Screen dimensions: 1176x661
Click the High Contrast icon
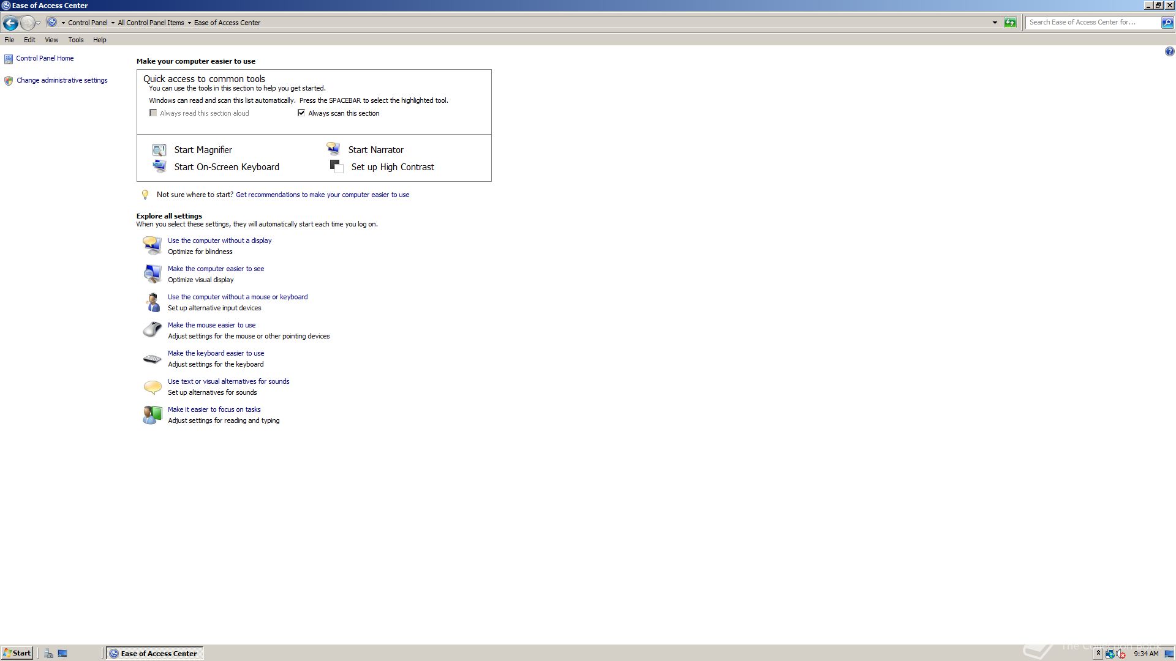click(x=336, y=166)
